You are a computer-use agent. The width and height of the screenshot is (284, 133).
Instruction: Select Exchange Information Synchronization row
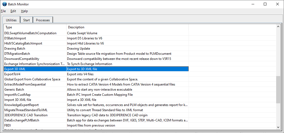tap(96, 64)
